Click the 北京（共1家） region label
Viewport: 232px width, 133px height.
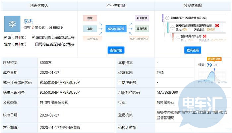click(15, 44)
